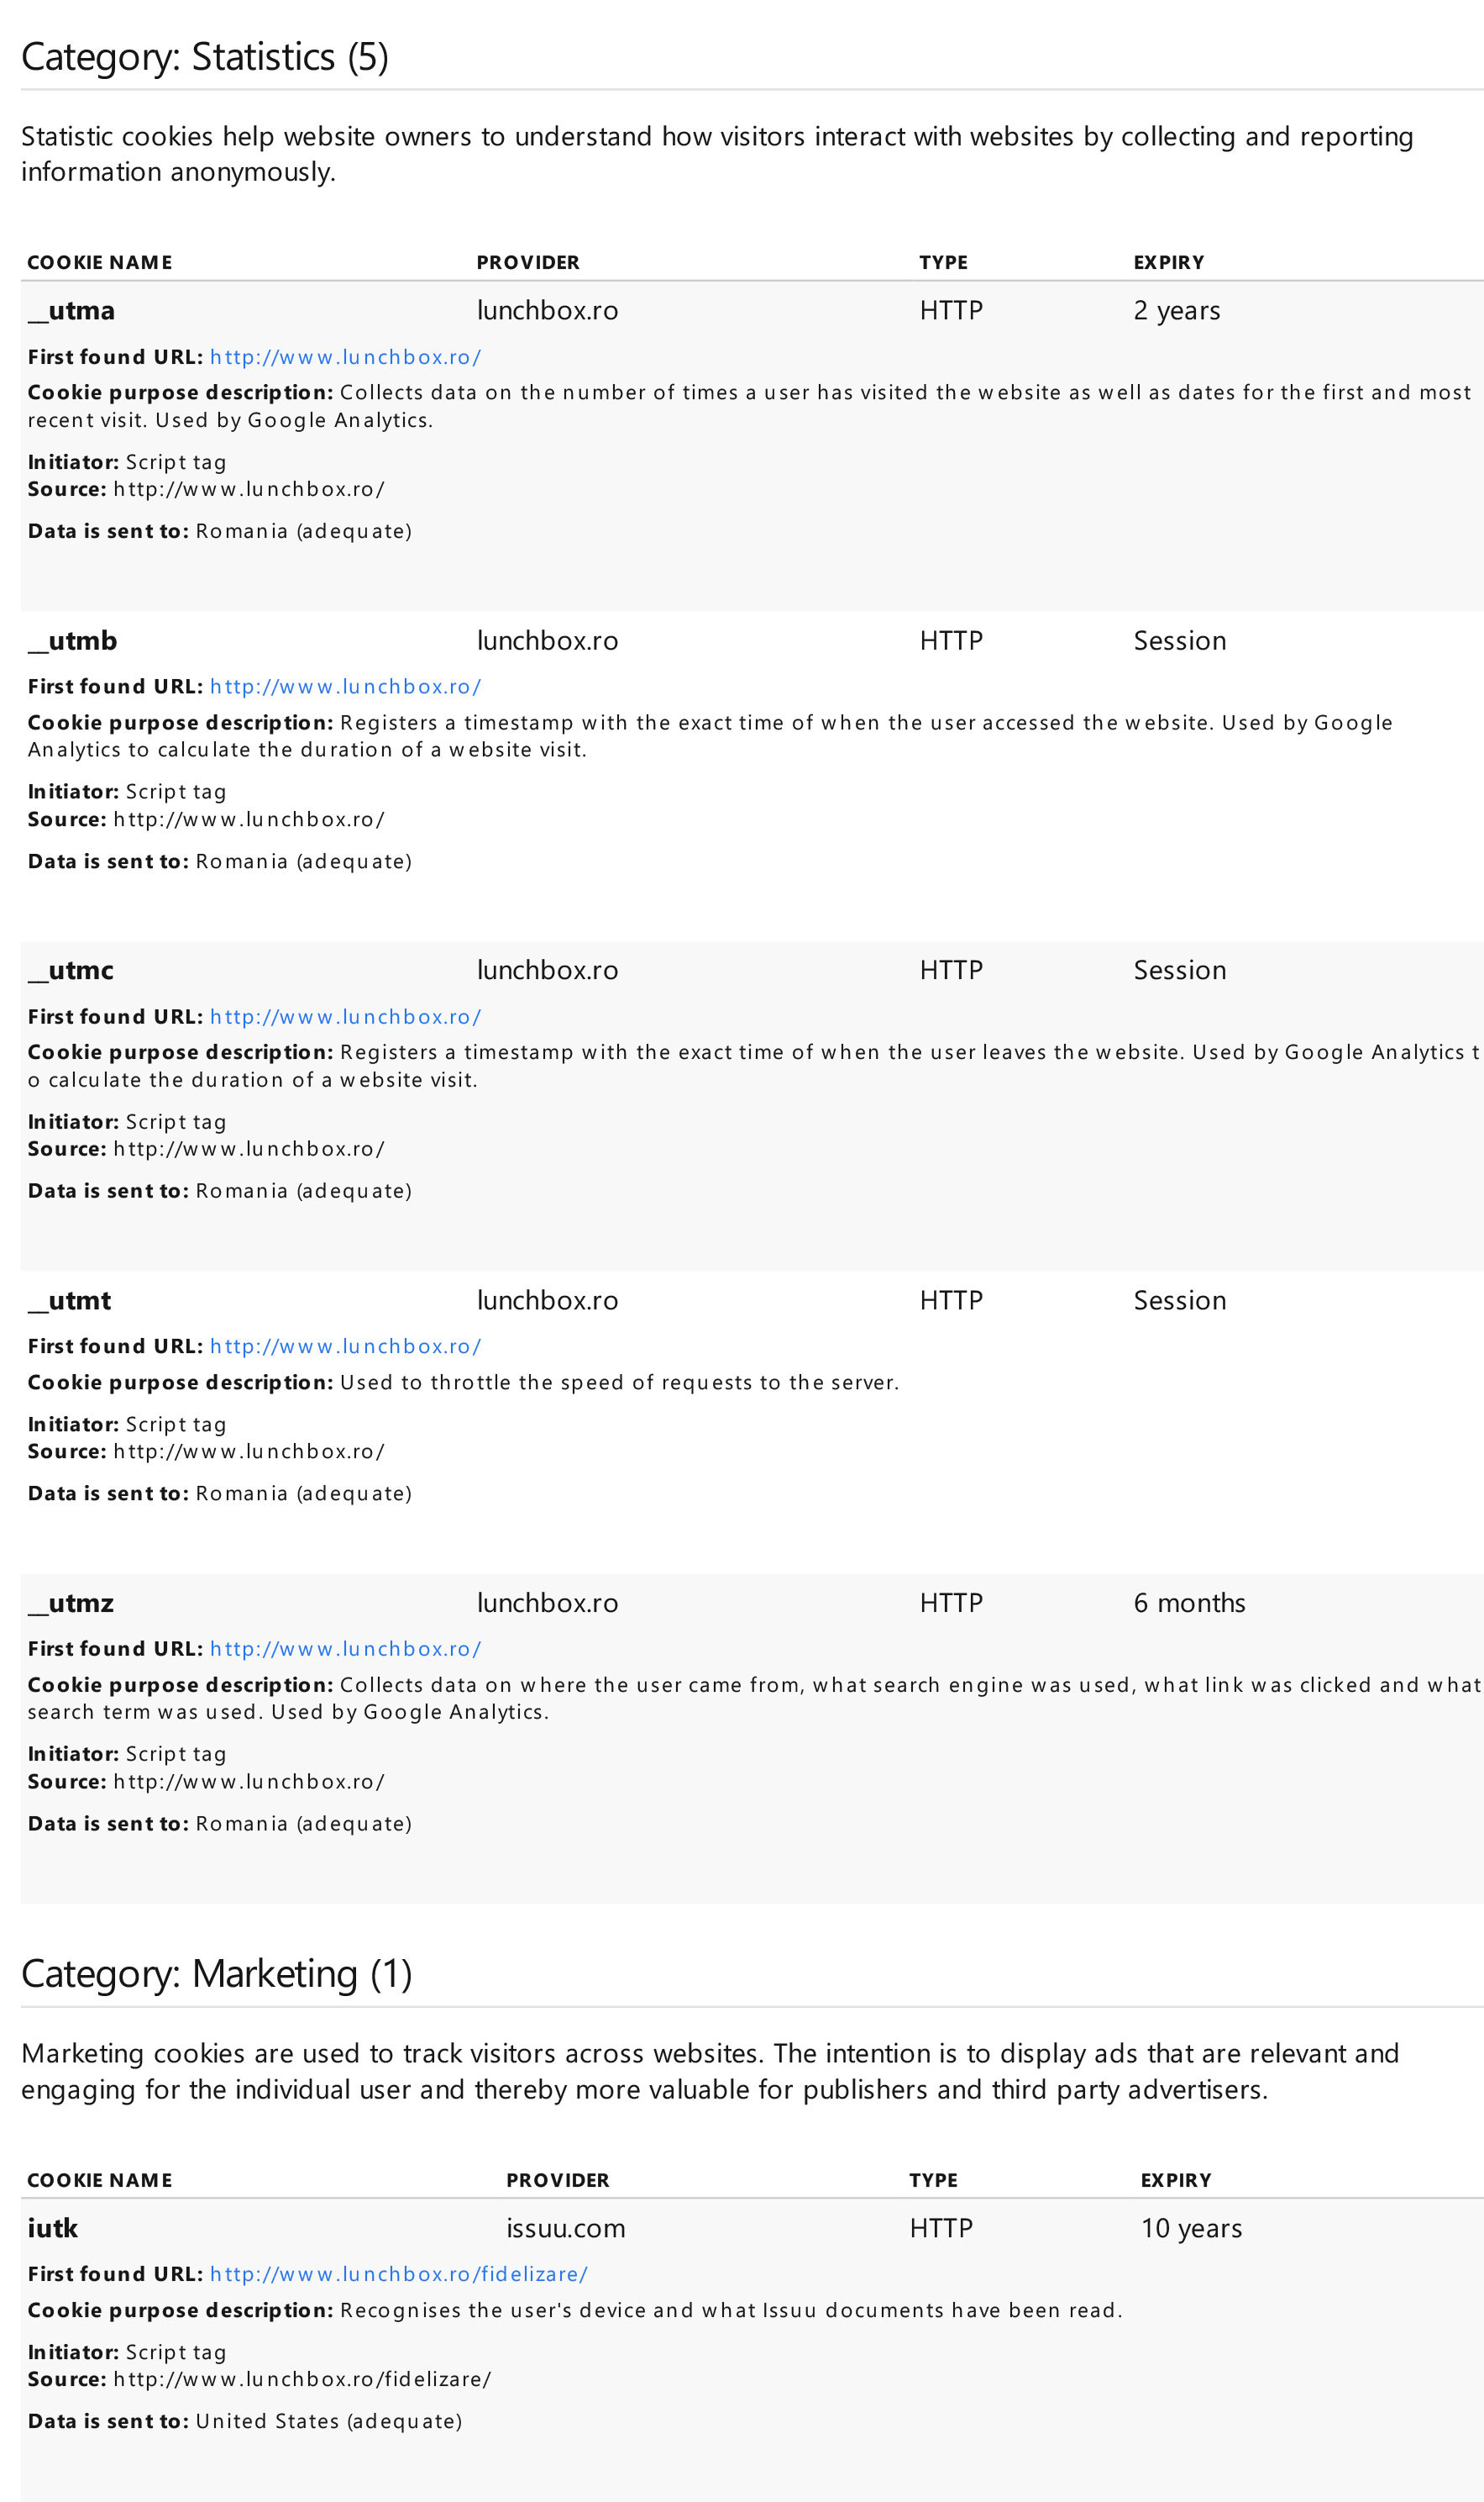Click the iutk cookie name
The height and width of the screenshot is (2502, 1484).
53,2228
